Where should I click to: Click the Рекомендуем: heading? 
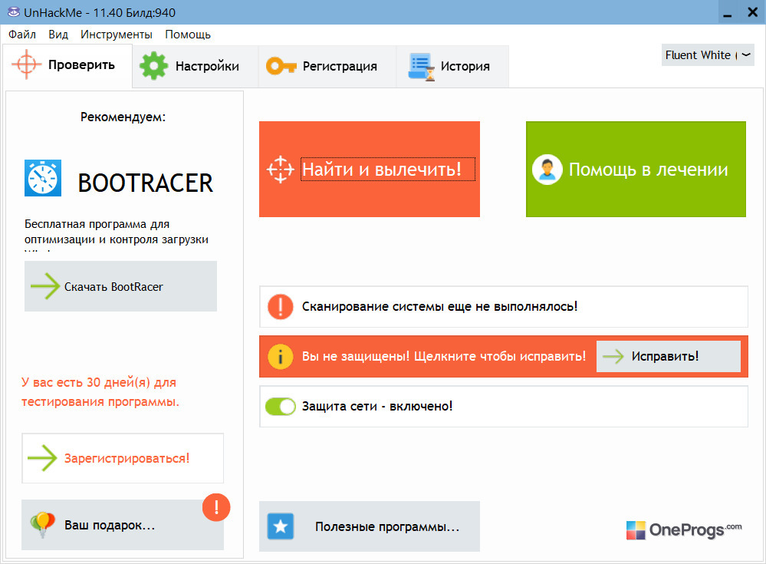click(123, 117)
